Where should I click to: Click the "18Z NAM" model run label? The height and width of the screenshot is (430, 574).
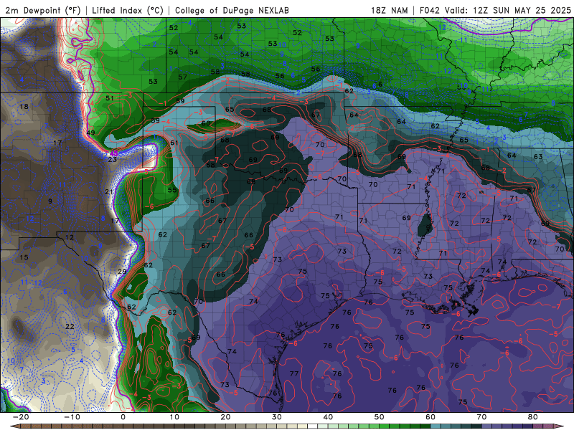pos(390,10)
